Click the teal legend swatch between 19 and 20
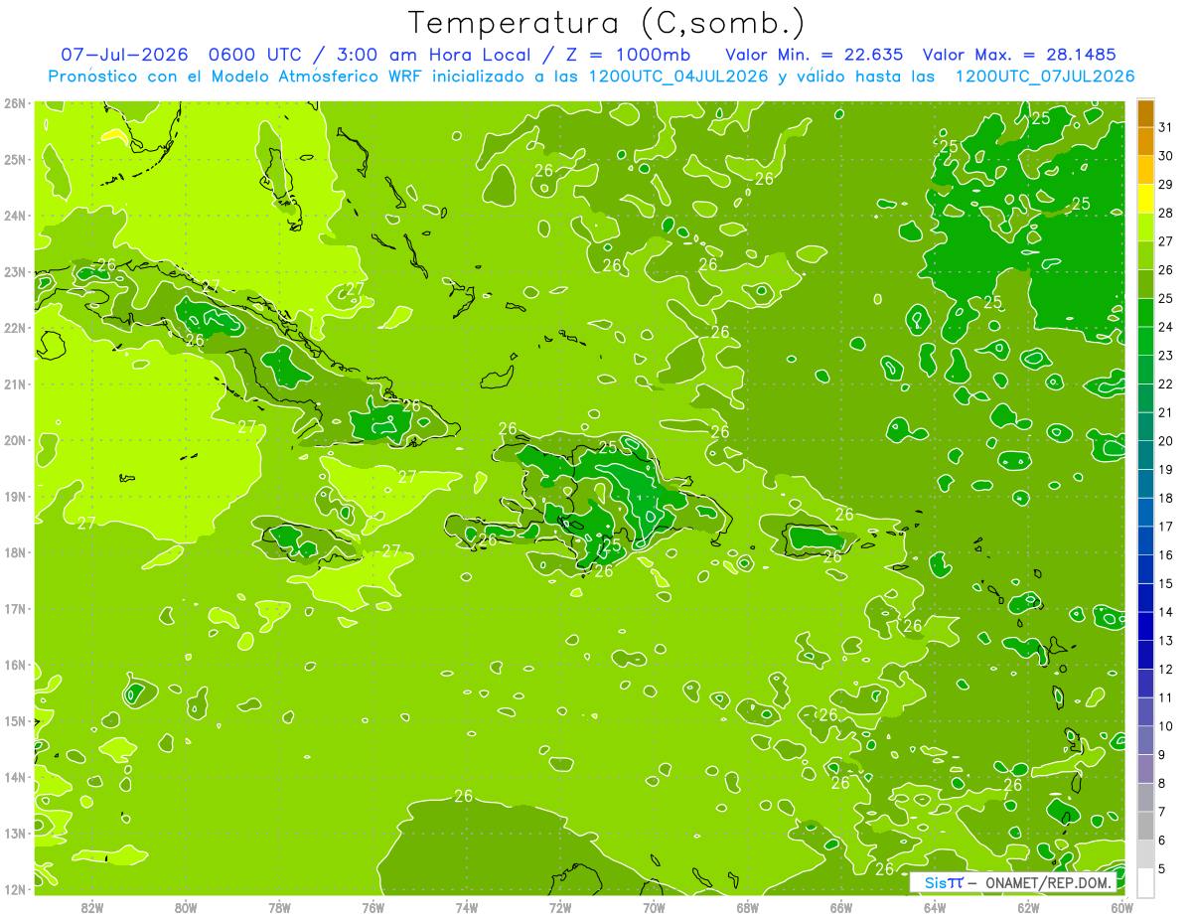Viewport: 1192px width, 921px height. click(1145, 455)
